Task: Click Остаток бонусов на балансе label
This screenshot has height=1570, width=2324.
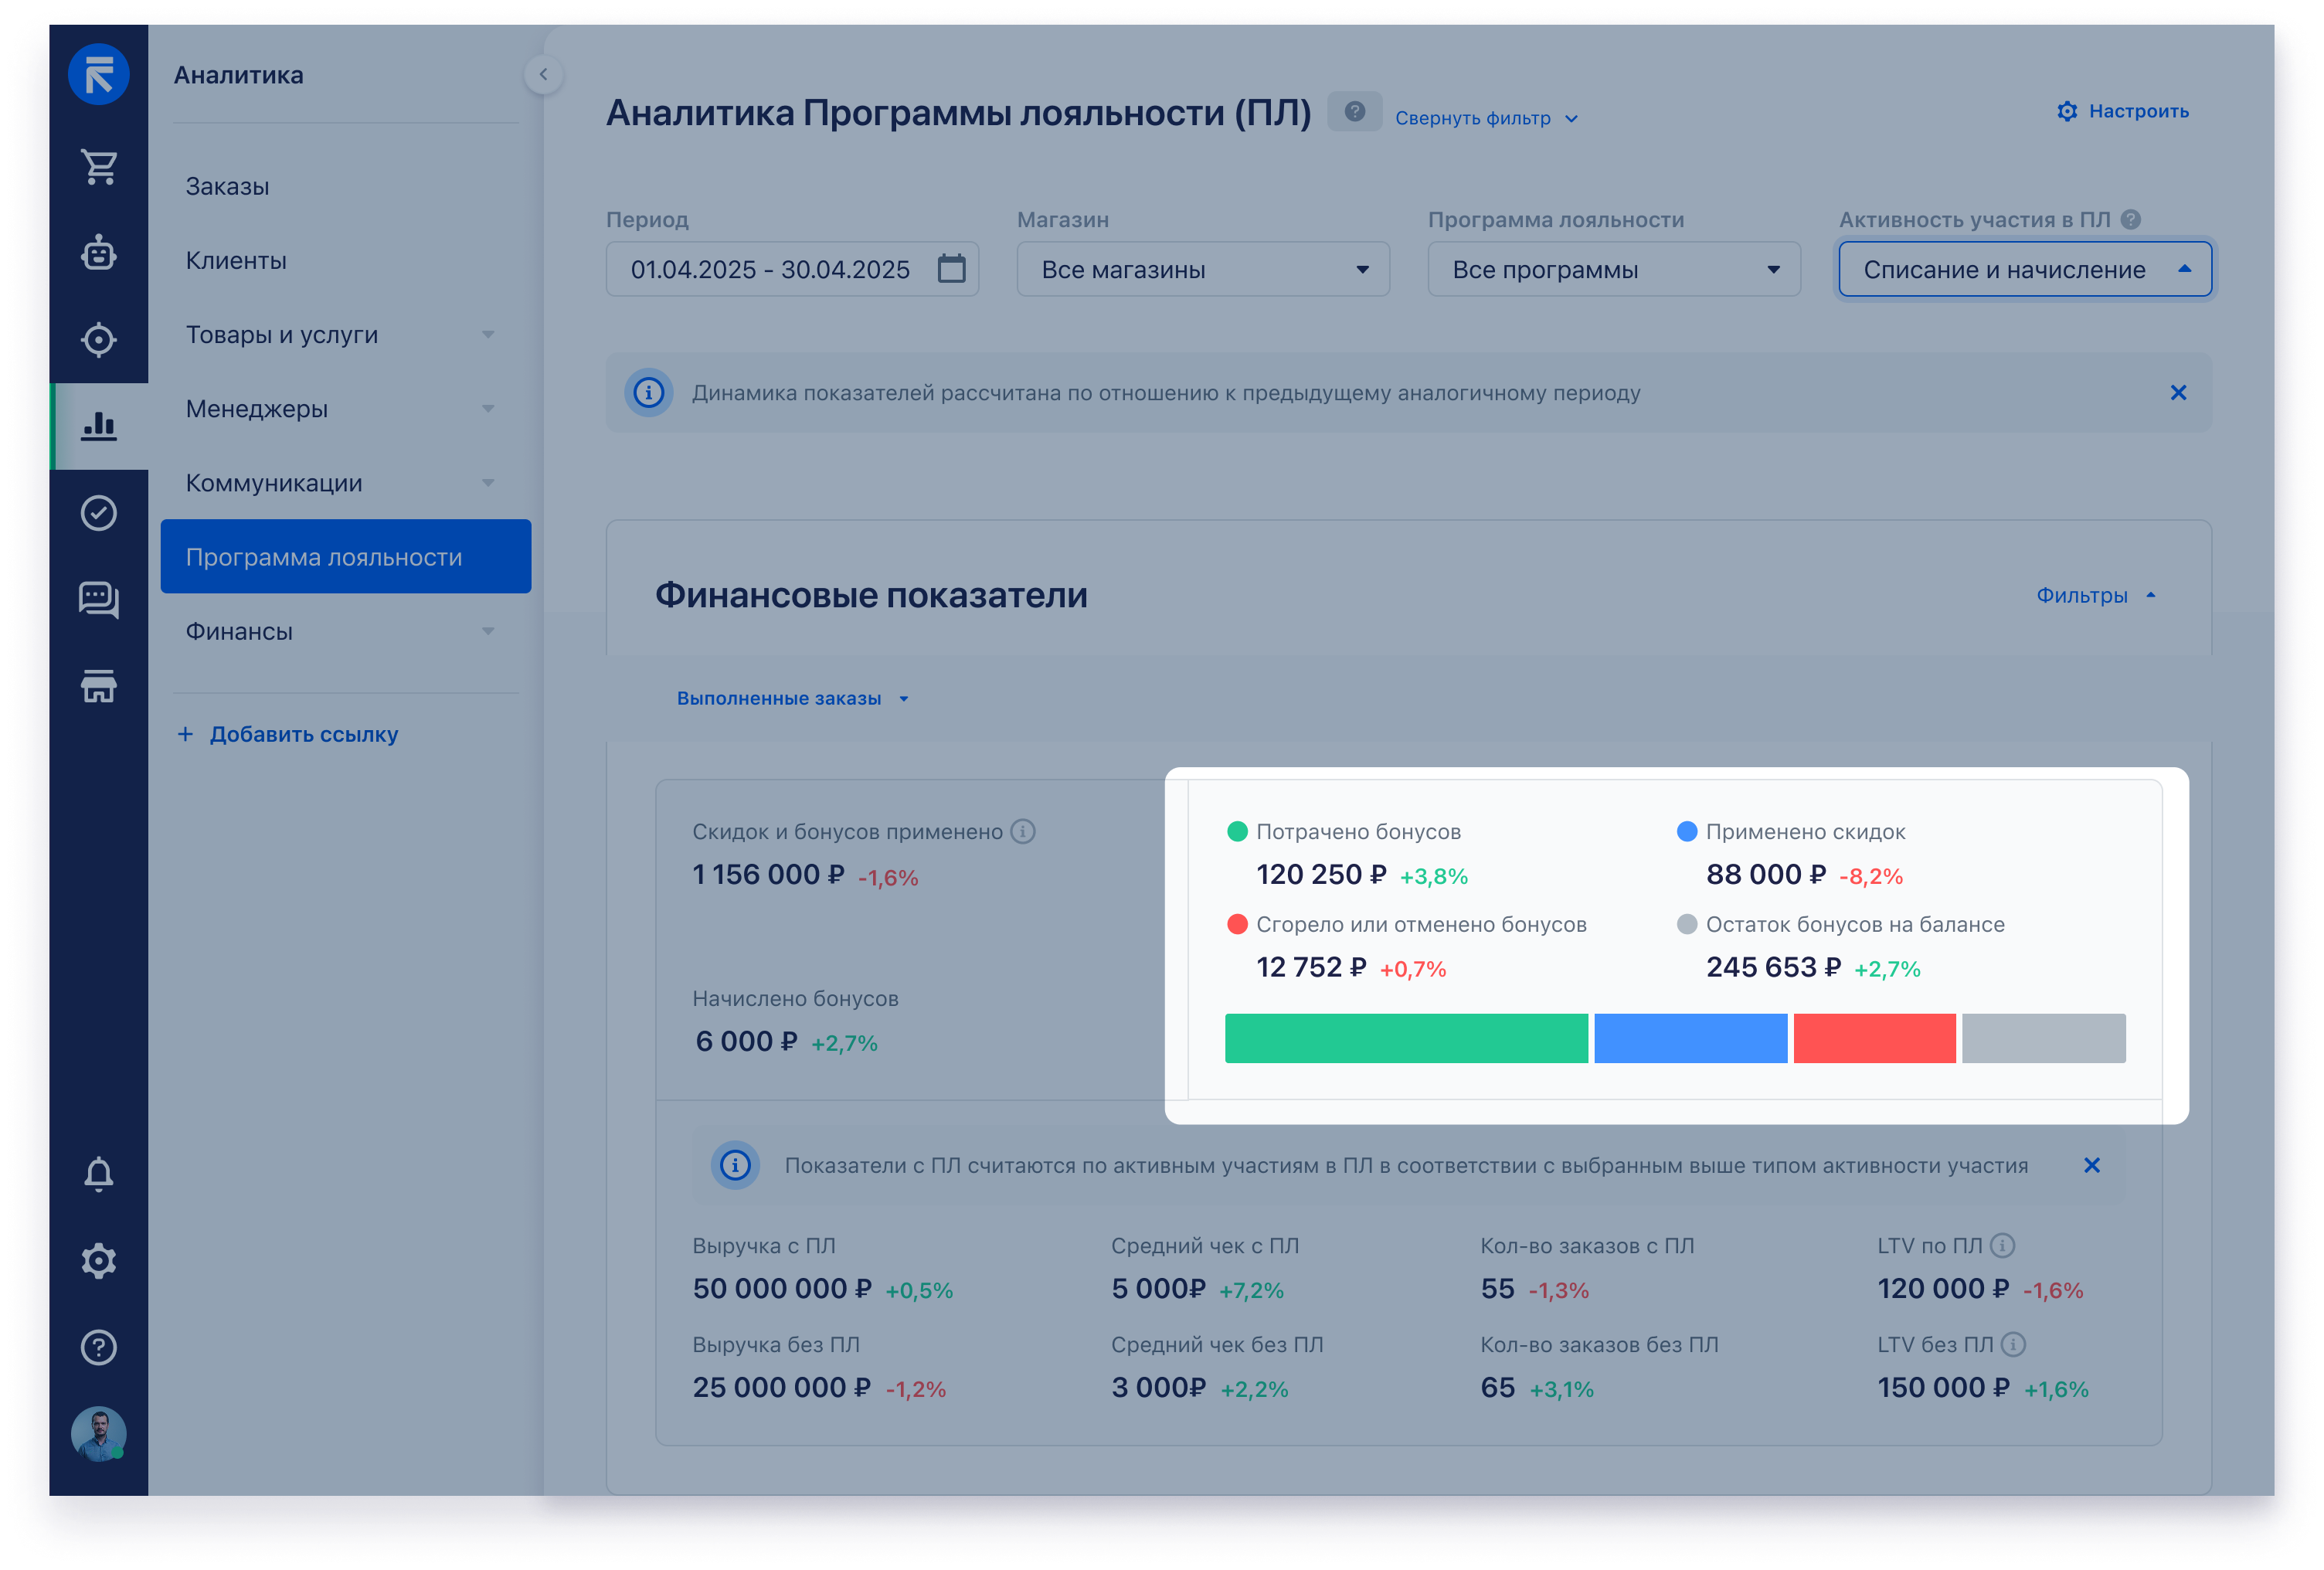Action: [1855, 924]
